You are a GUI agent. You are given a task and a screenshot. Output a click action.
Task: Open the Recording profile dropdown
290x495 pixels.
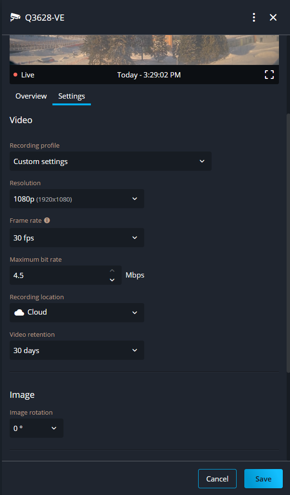click(x=110, y=162)
